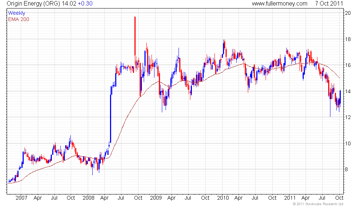
Task: Click the 7 Oct 2011 date label
Action: click(329, 3)
